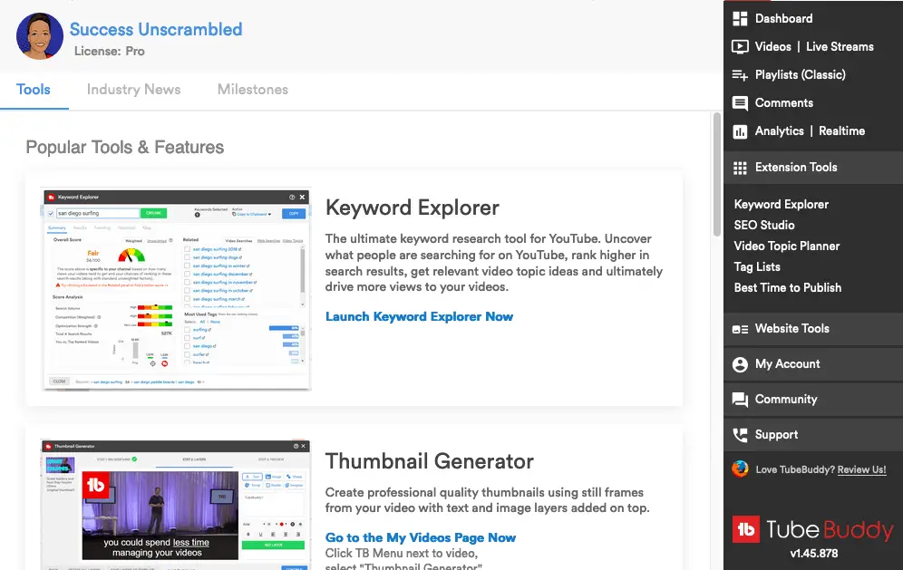Viewport: 903px width, 570px height.
Task: Switch to the Industry News tab
Action: click(x=133, y=90)
